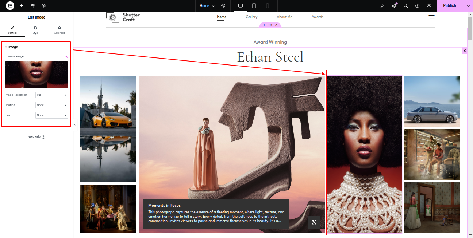Select the silver sedan by sea photo
The height and width of the screenshot is (238, 473).
tap(432, 101)
